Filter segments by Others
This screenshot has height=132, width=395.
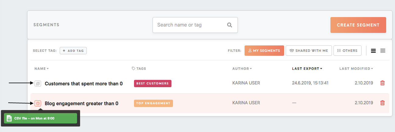pyautogui.click(x=347, y=51)
